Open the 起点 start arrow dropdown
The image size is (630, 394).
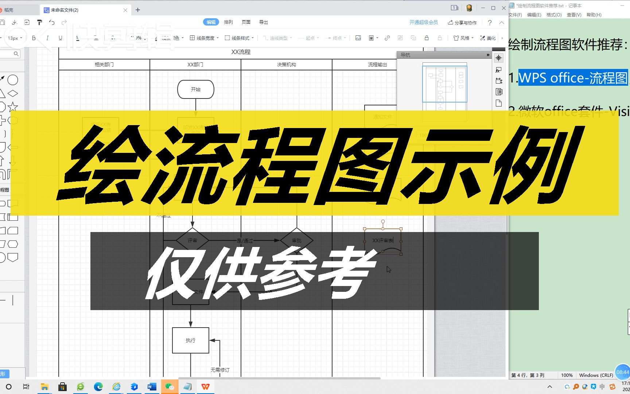pyautogui.click(x=308, y=38)
